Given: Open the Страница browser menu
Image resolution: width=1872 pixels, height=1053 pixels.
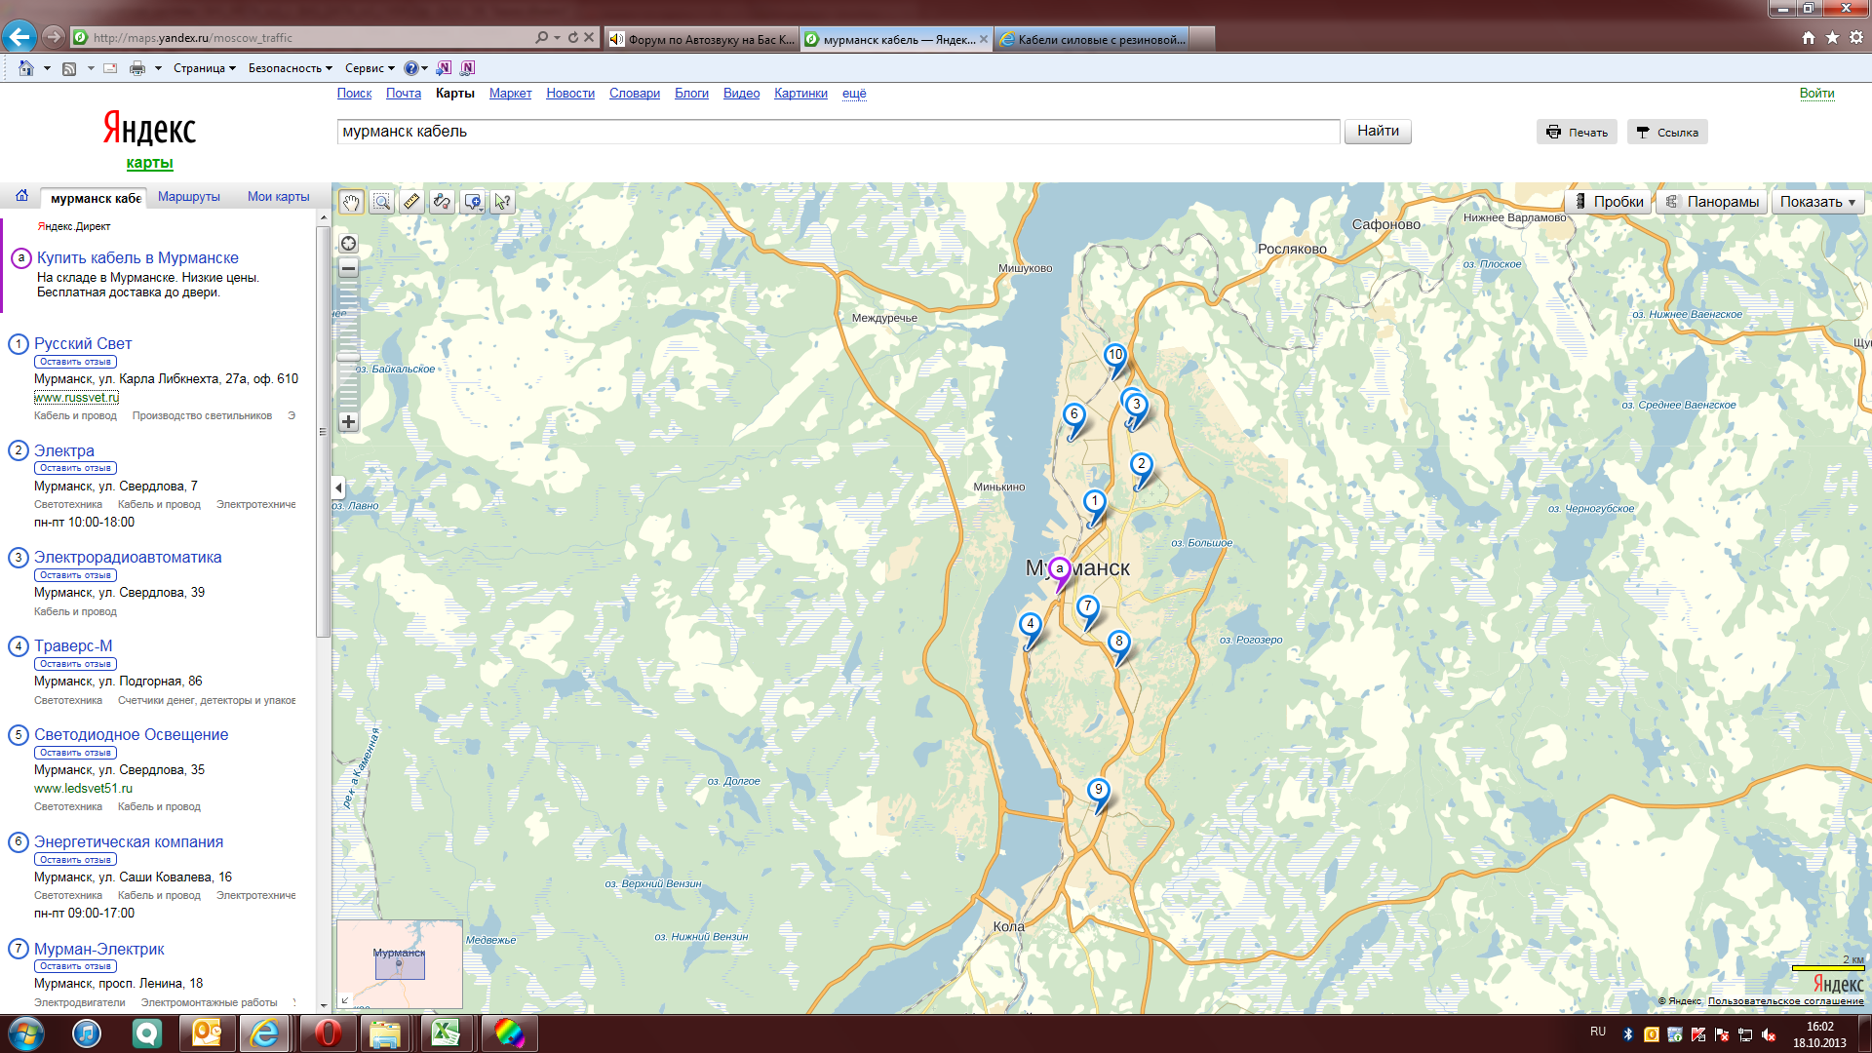Looking at the screenshot, I should [x=205, y=68].
